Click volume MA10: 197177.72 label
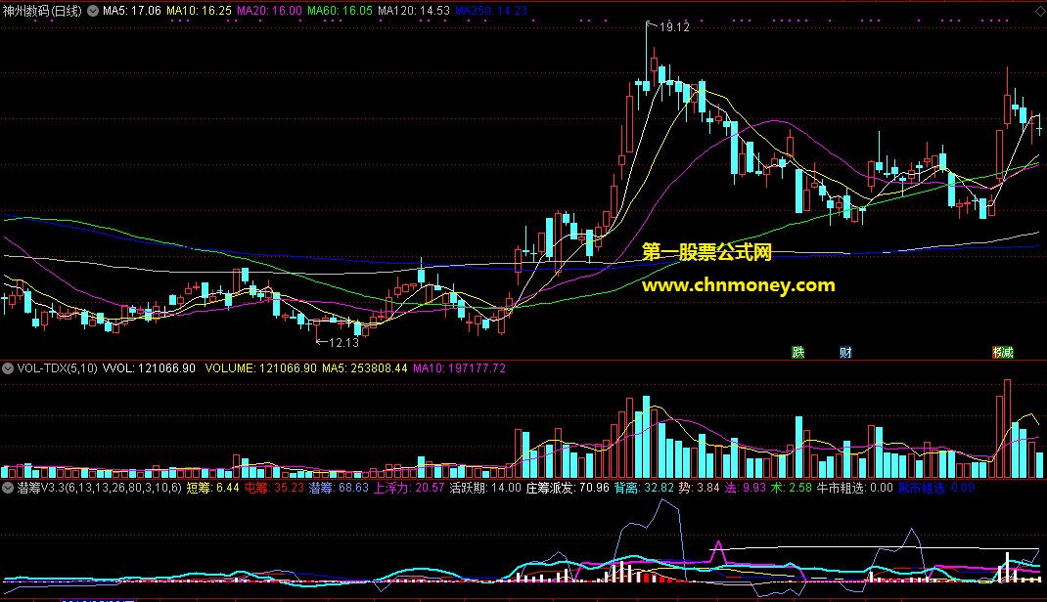This screenshot has height=602, width=1047. pyautogui.click(x=459, y=368)
